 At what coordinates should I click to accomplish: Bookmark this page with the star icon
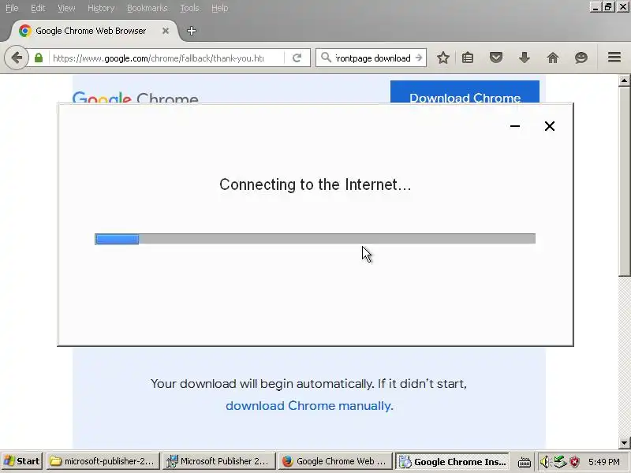pyautogui.click(x=443, y=58)
